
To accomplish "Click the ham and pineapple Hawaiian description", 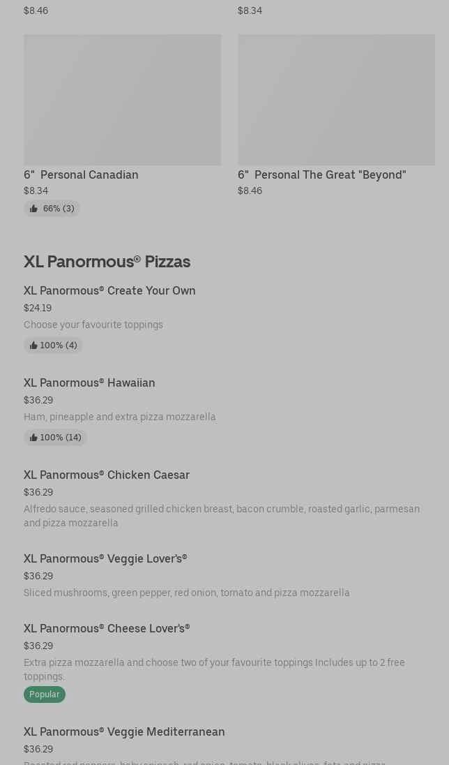I will pyautogui.click(x=120, y=417).
